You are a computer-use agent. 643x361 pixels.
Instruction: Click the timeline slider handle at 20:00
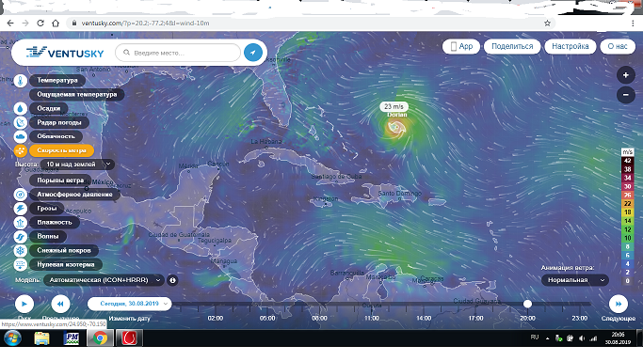(528, 304)
